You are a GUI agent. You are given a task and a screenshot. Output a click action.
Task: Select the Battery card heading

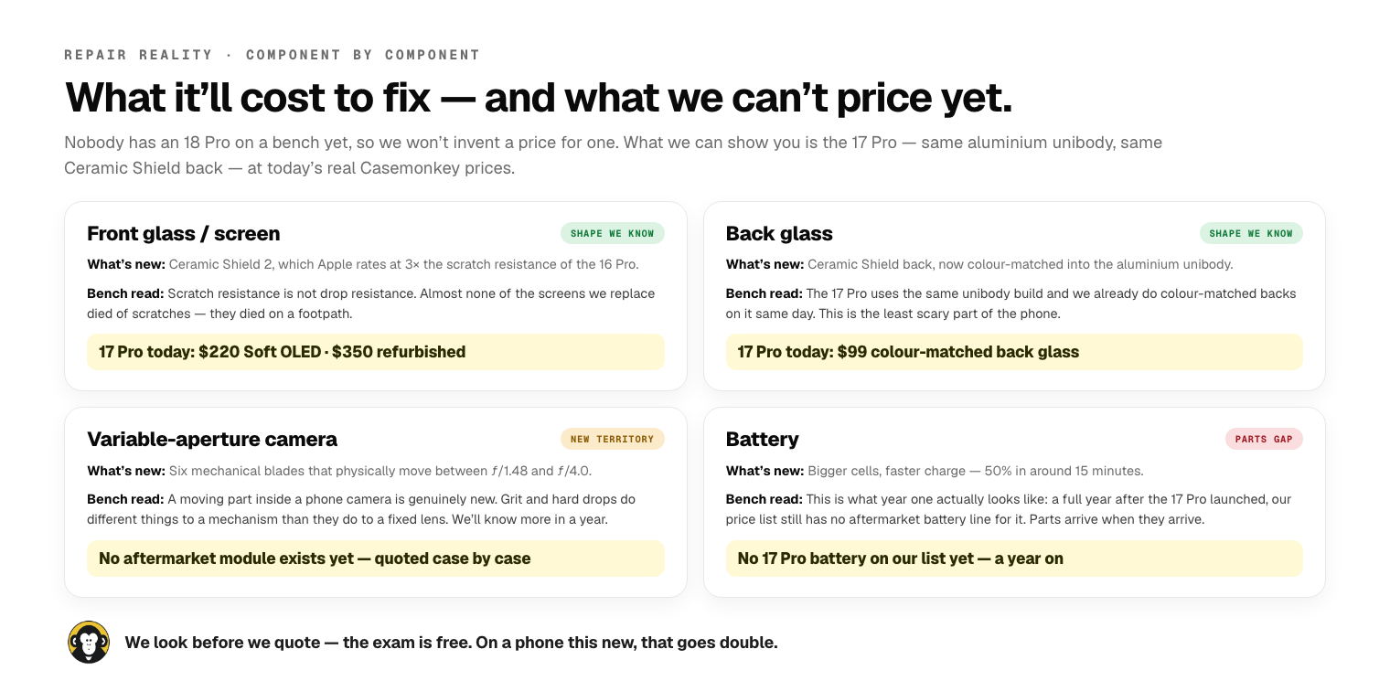pyautogui.click(x=762, y=439)
